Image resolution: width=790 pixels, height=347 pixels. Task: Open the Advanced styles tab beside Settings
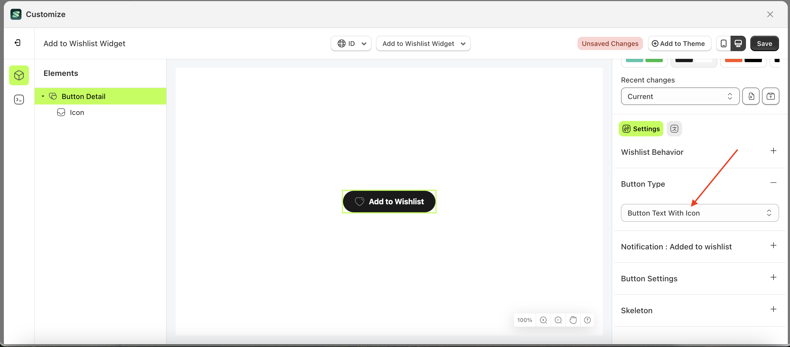[674, 129]
